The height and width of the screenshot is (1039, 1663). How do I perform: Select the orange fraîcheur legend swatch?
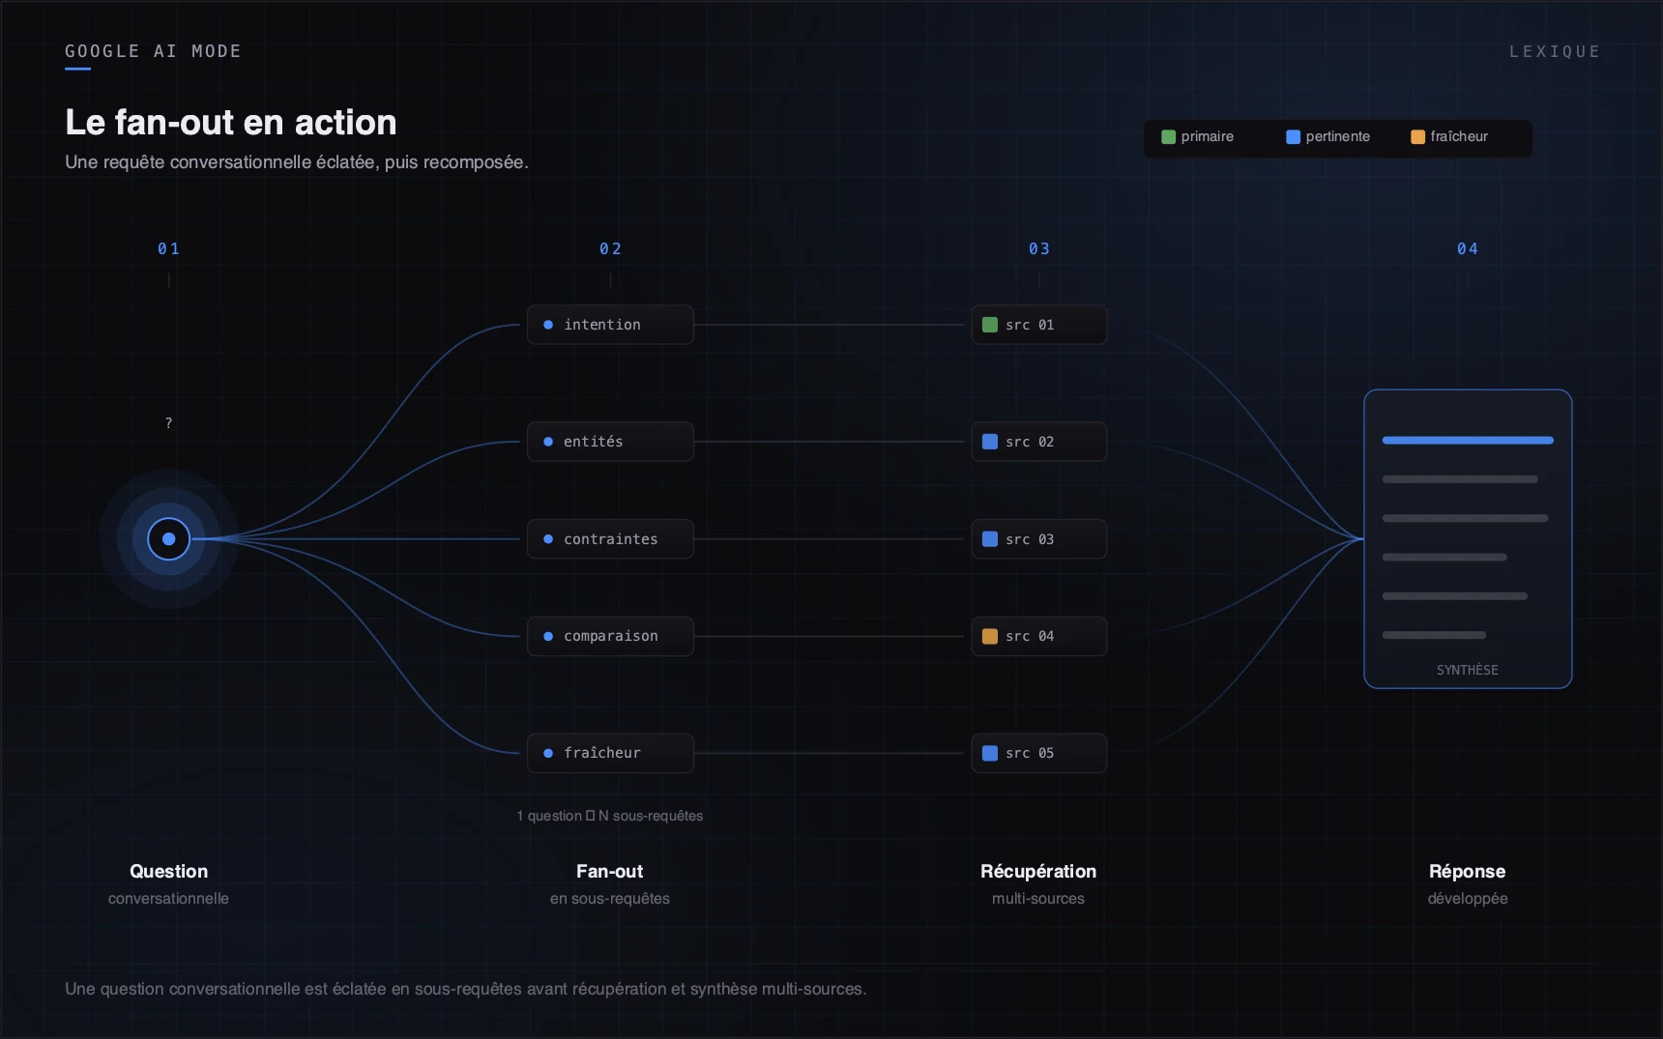point(1417,137)
